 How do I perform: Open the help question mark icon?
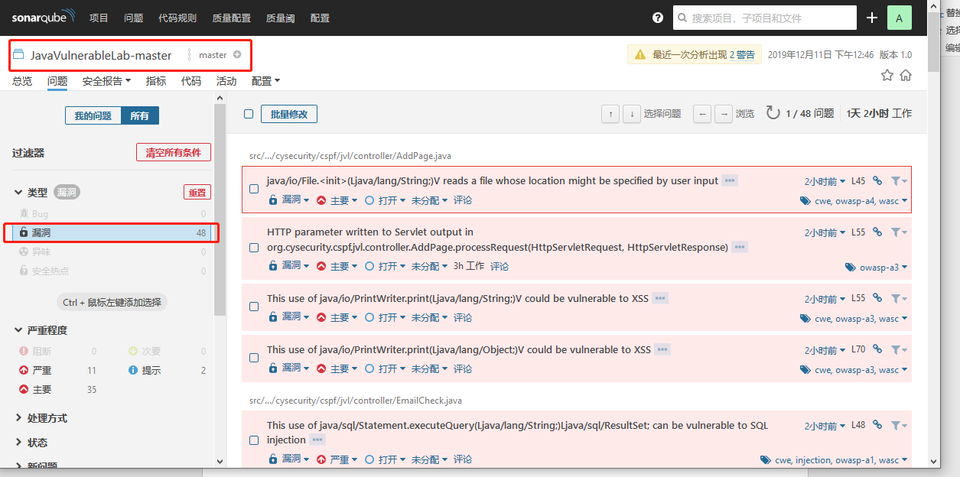[x=657, y=18]
